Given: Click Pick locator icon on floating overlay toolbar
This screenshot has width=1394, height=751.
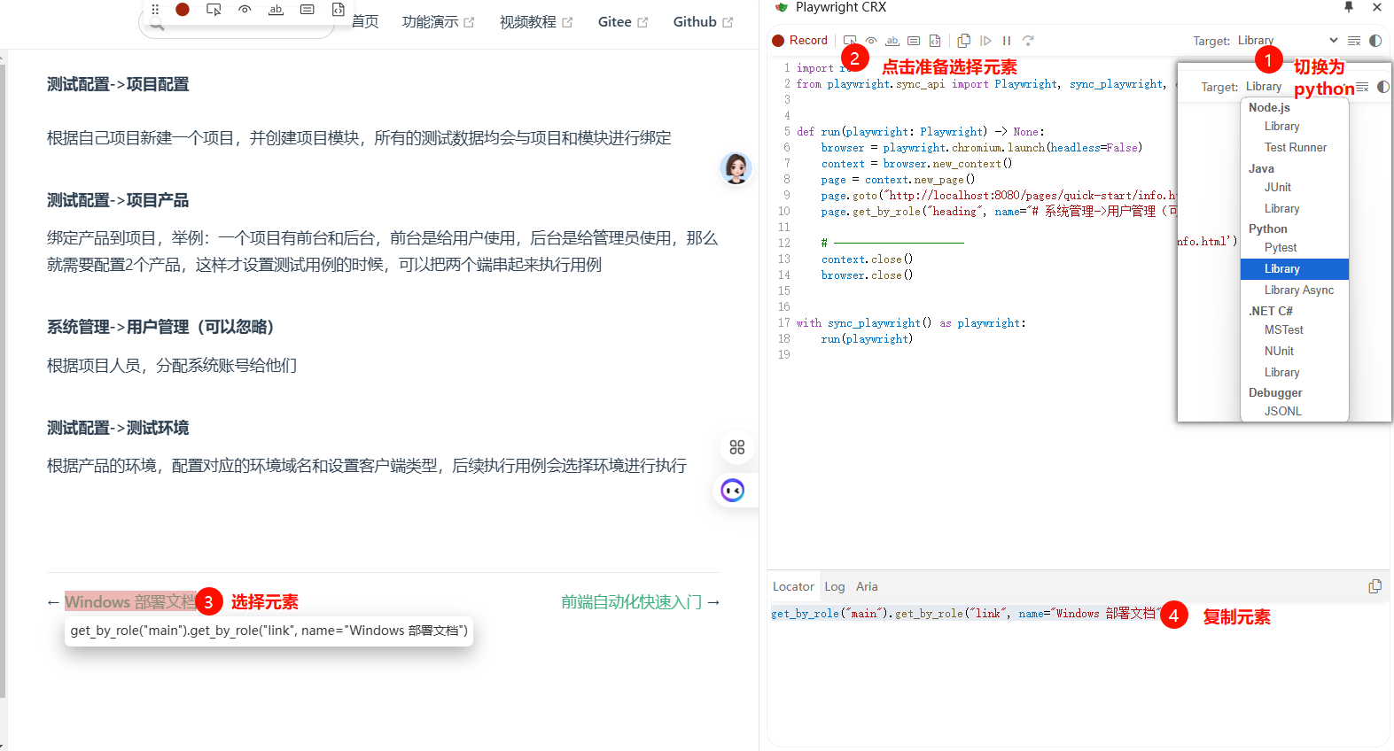Looking at the screenshot, I should [214, 9].
